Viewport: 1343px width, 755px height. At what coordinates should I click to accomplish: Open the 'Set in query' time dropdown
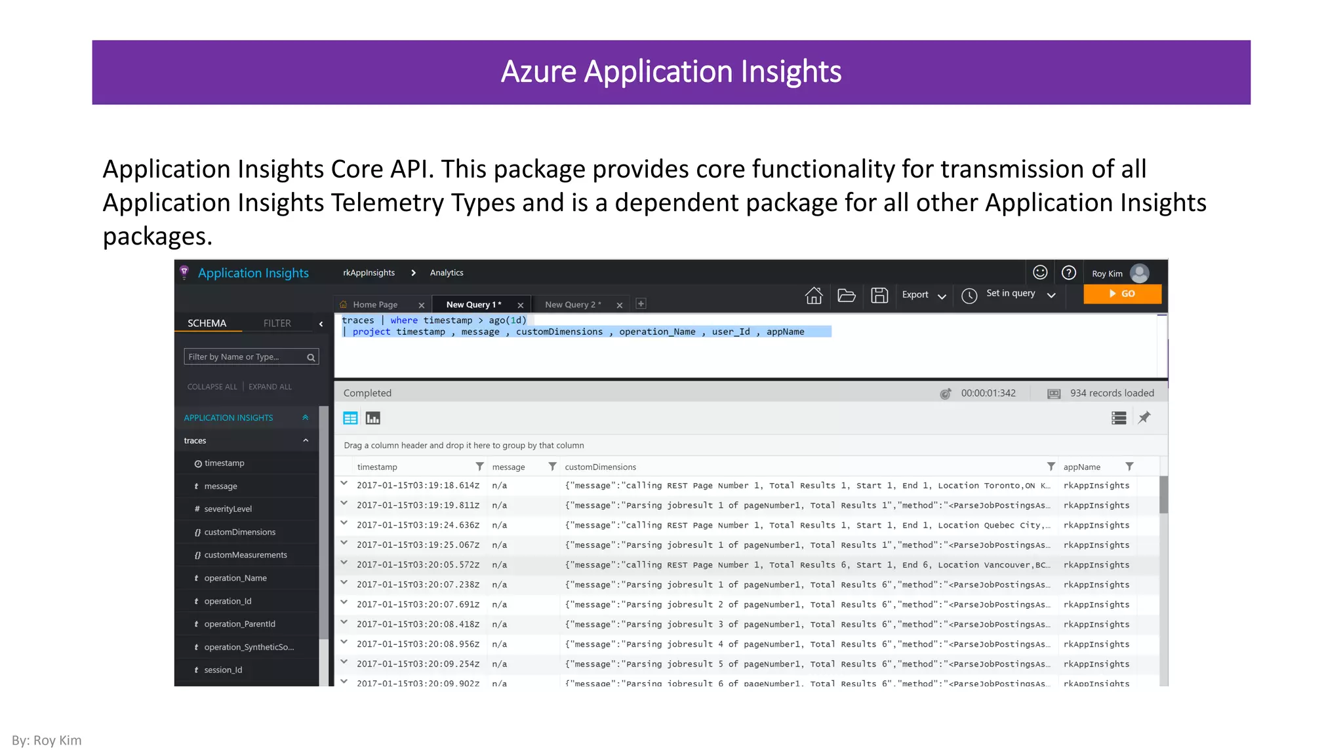[x=1020, y=294]
